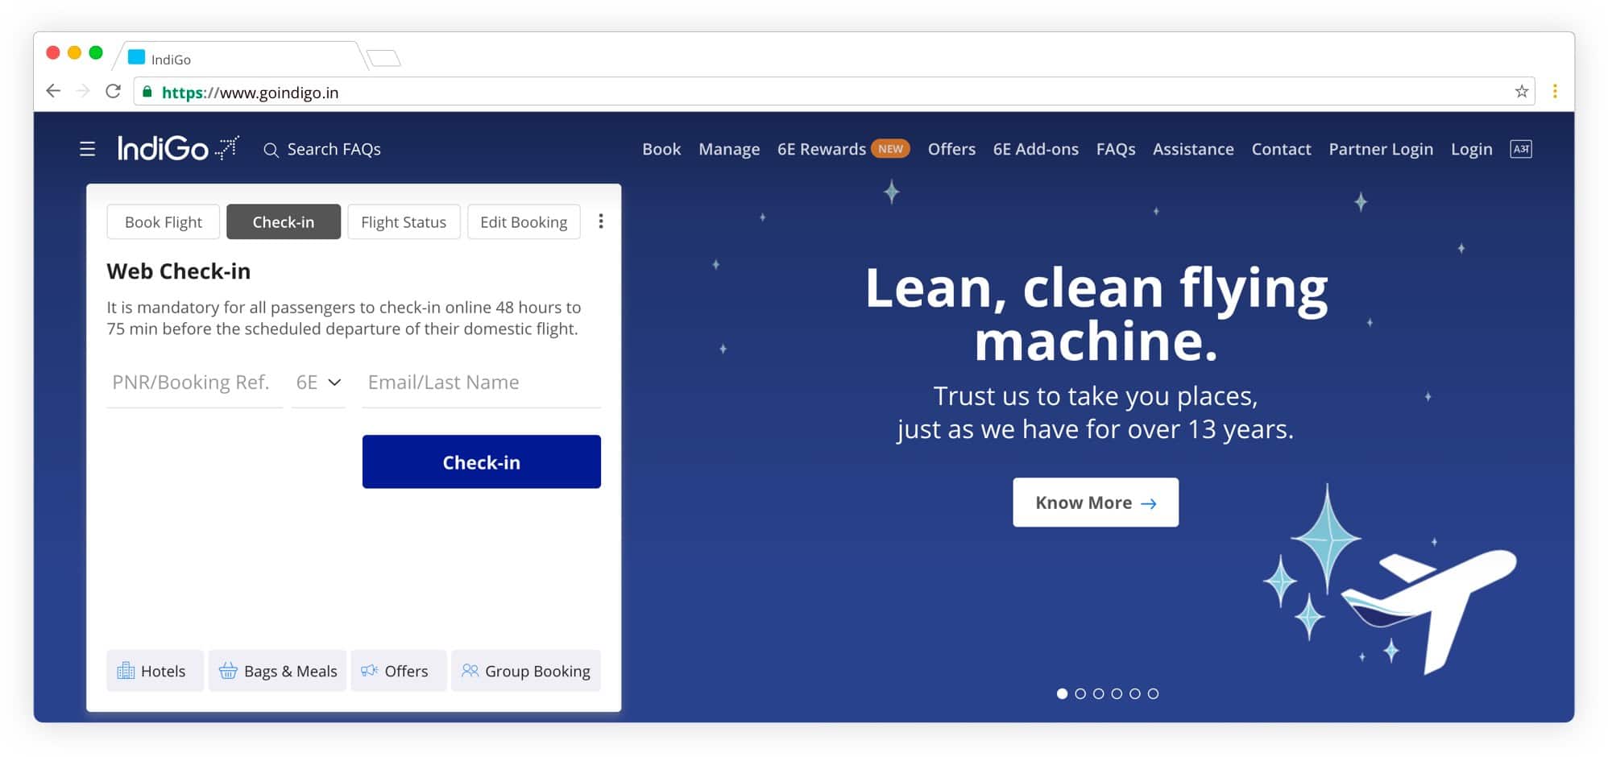Open the Chrome three-dot menu
1608x757 pixels.
pyautogui.click(x=1554, y=92)
